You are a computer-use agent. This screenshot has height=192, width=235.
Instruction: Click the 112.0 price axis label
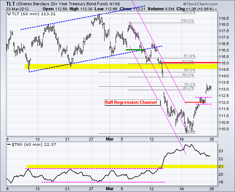224,103
